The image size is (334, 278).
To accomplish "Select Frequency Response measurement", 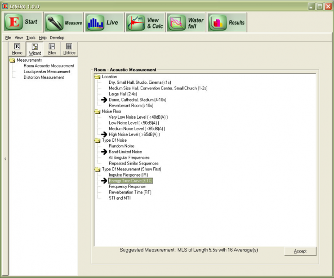I will coord(127,186).
